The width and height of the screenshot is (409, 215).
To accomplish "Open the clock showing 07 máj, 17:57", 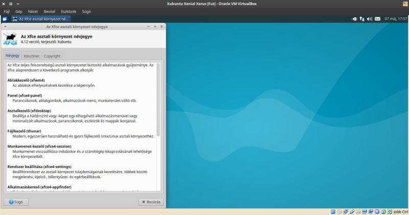I will pyautogui.click(x=396, y=19).
